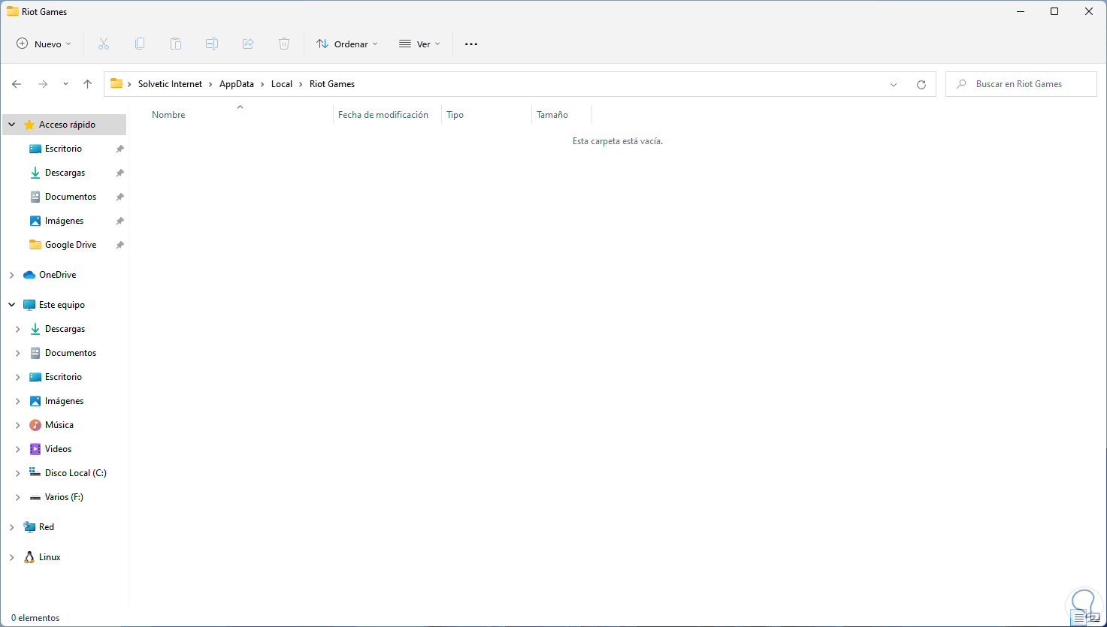Click the address bar folder icon
Viewport: 1107px width, 627px height.
pos(116,83)
